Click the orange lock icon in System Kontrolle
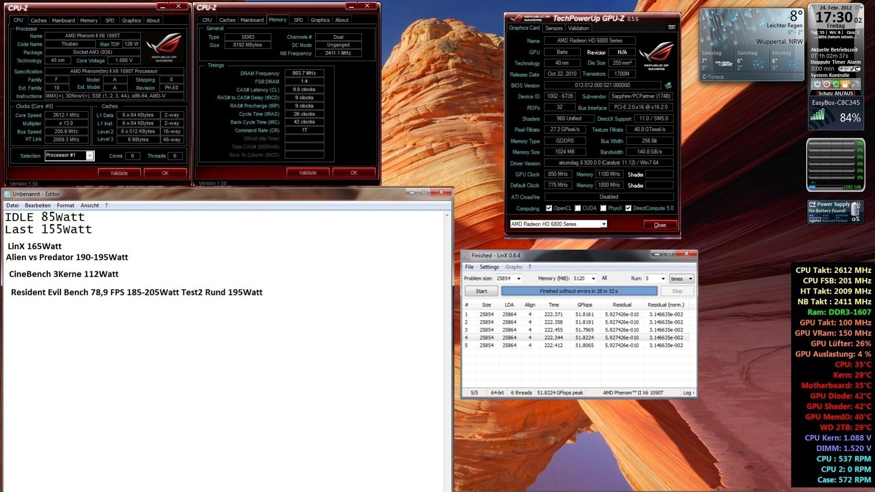 coord(844,84)
